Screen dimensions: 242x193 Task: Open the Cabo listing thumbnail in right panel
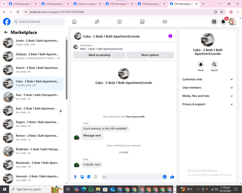(208, 40)
